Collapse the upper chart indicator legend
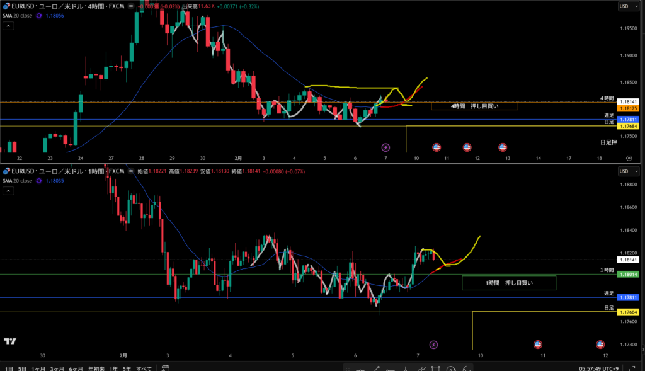Viewport: 645px width, 371px height. [x=8, y=26]
